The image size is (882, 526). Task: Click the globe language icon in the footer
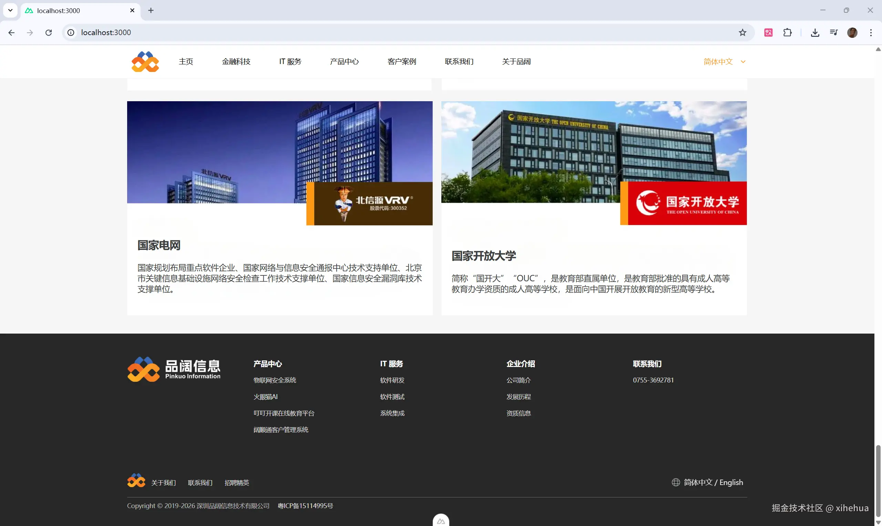click(676, 482)
